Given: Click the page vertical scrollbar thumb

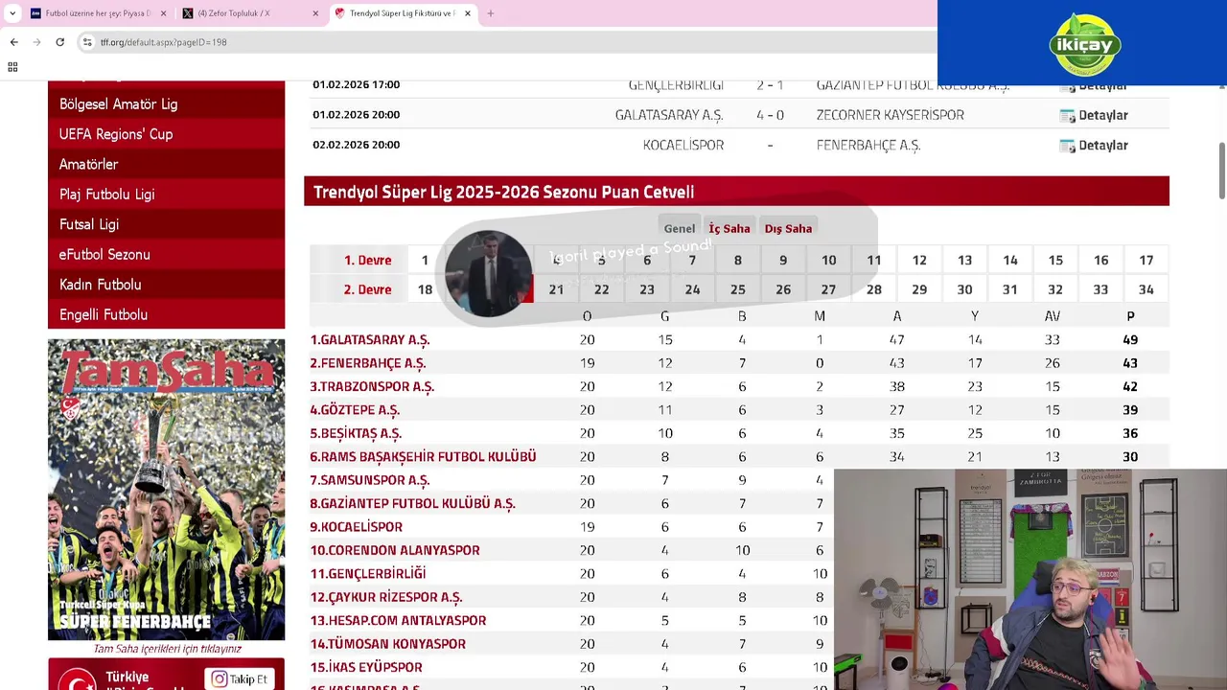Looking at the screenshot, I should click(x=1221, y=172).
